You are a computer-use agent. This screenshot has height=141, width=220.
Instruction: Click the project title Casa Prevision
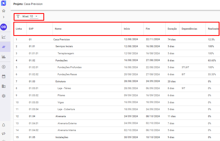tap(33, 4)
